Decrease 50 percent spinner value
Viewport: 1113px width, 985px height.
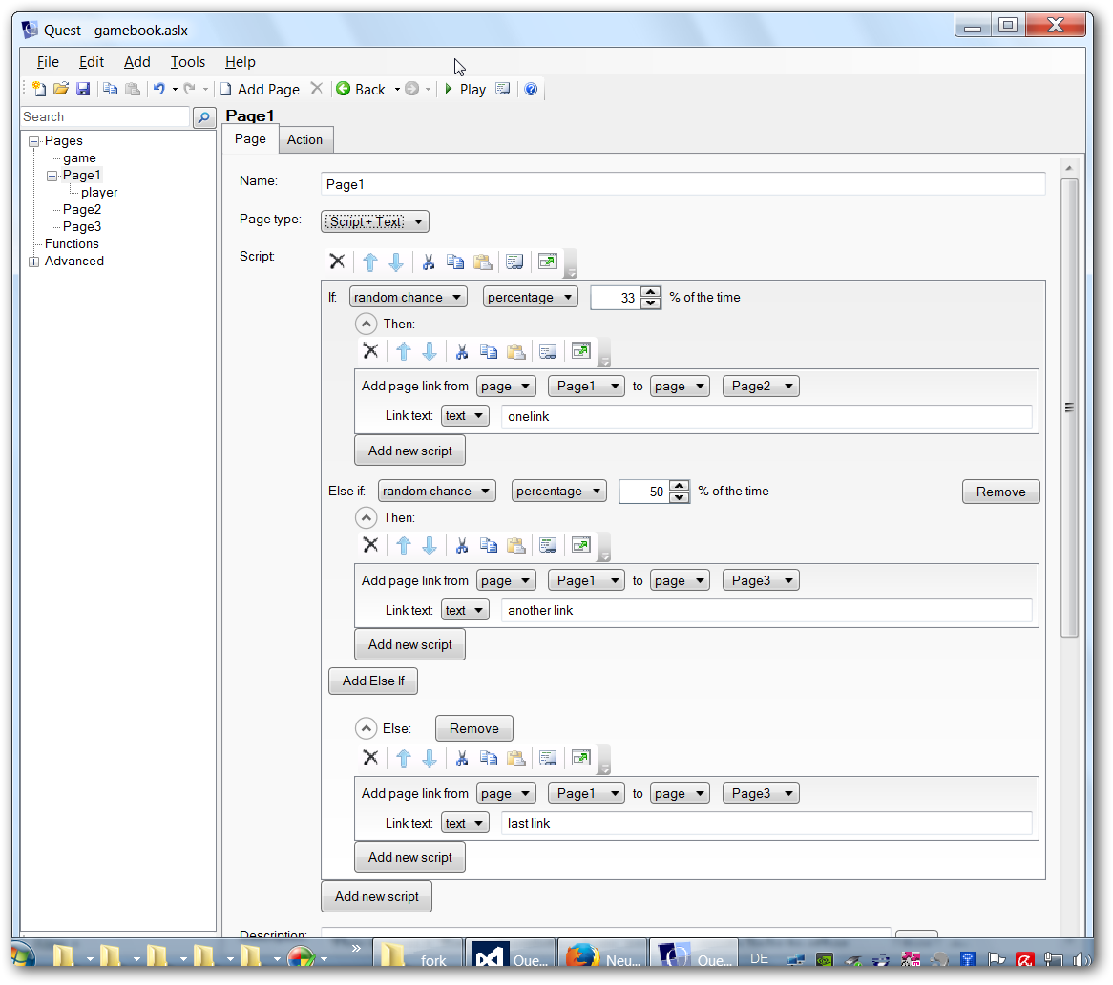tap(680, 496)
